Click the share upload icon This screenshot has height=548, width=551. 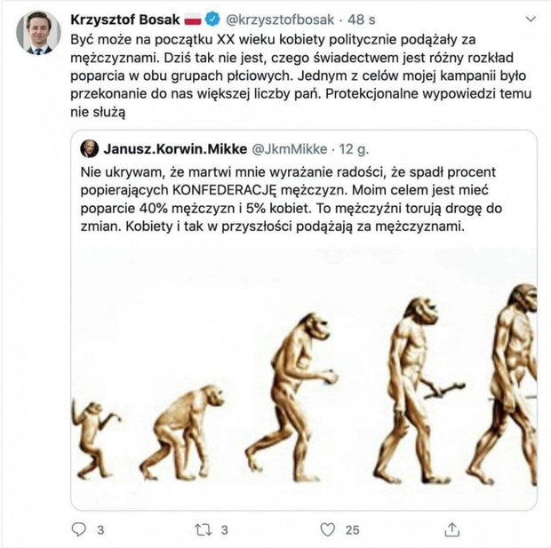(452, 530)
